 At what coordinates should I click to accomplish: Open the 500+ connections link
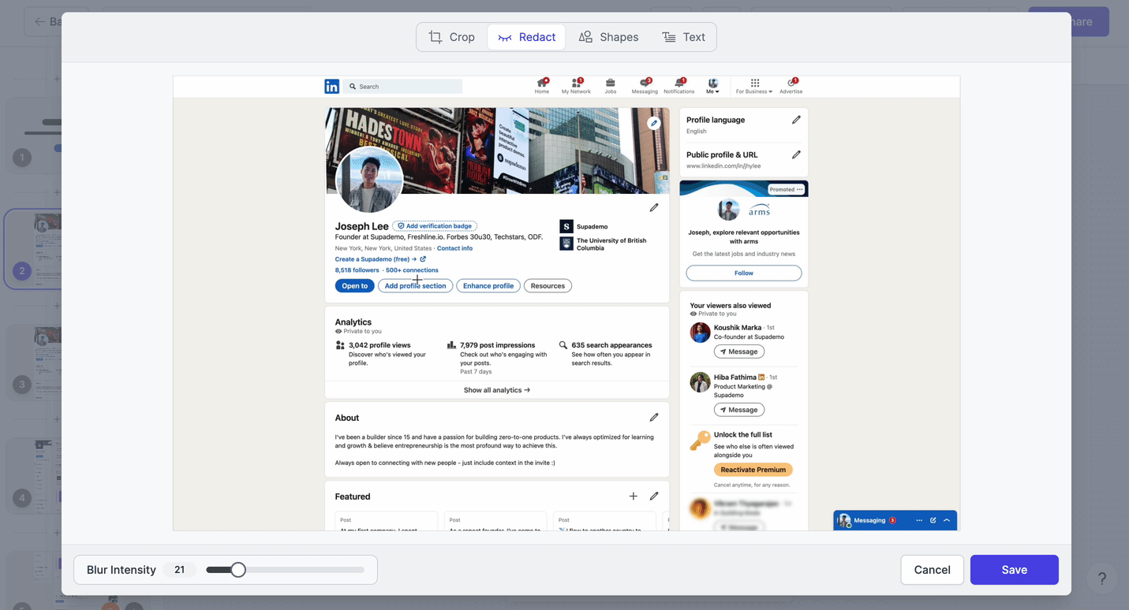412,270
